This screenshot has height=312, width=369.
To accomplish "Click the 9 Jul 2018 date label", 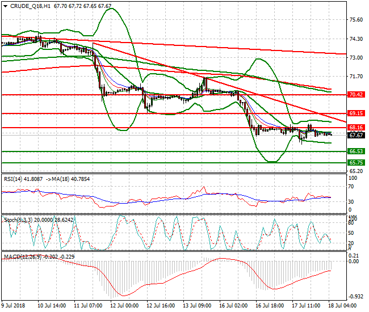I will click(14, 306).
